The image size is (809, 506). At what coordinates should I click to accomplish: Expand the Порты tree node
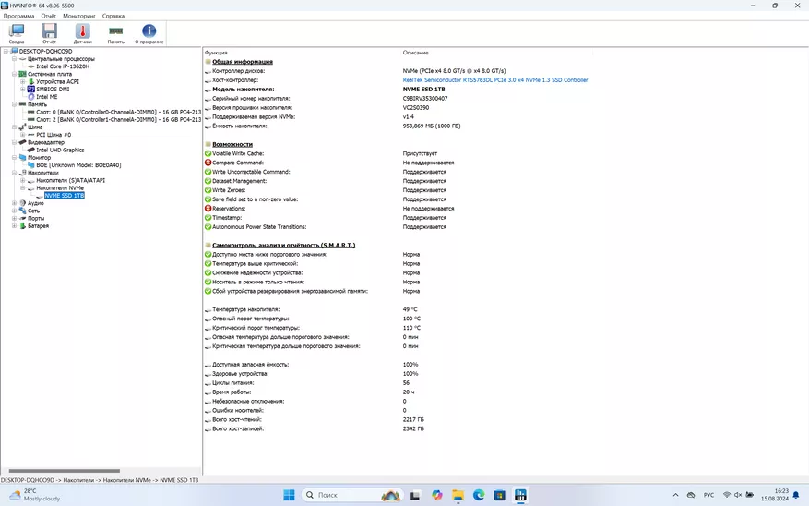point(14,218)
